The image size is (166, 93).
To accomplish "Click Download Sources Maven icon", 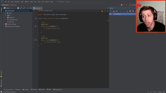I will click(117, 11).
